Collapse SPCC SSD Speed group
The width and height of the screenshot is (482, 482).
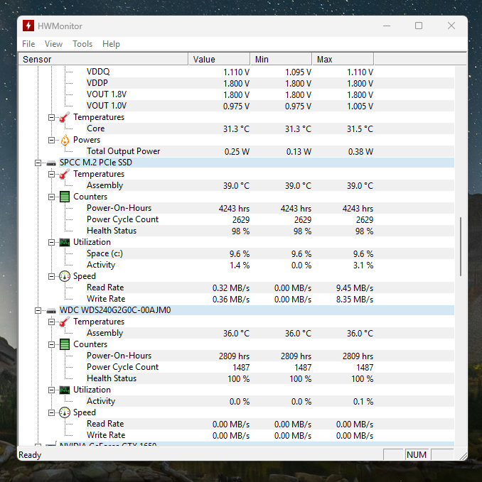pyautogui.click(x=51, y=276)
